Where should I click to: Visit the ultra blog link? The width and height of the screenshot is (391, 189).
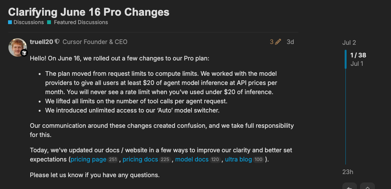coord(238,160)
